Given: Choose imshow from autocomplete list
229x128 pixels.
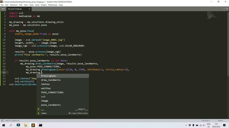Looking at the screenshot, I should tap(63, 84).
